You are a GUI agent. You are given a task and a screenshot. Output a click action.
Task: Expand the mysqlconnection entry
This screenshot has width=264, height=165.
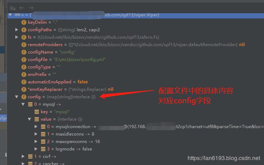click(x=36, y=126)
